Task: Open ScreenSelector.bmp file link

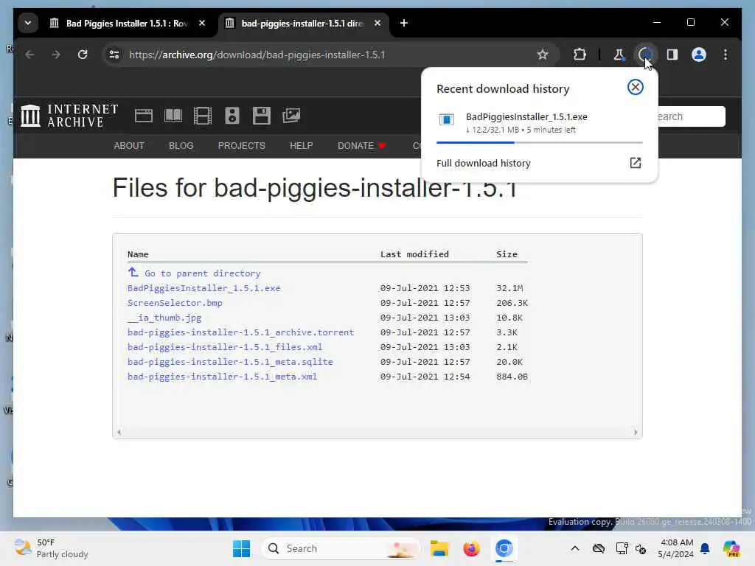Action: 175,303
